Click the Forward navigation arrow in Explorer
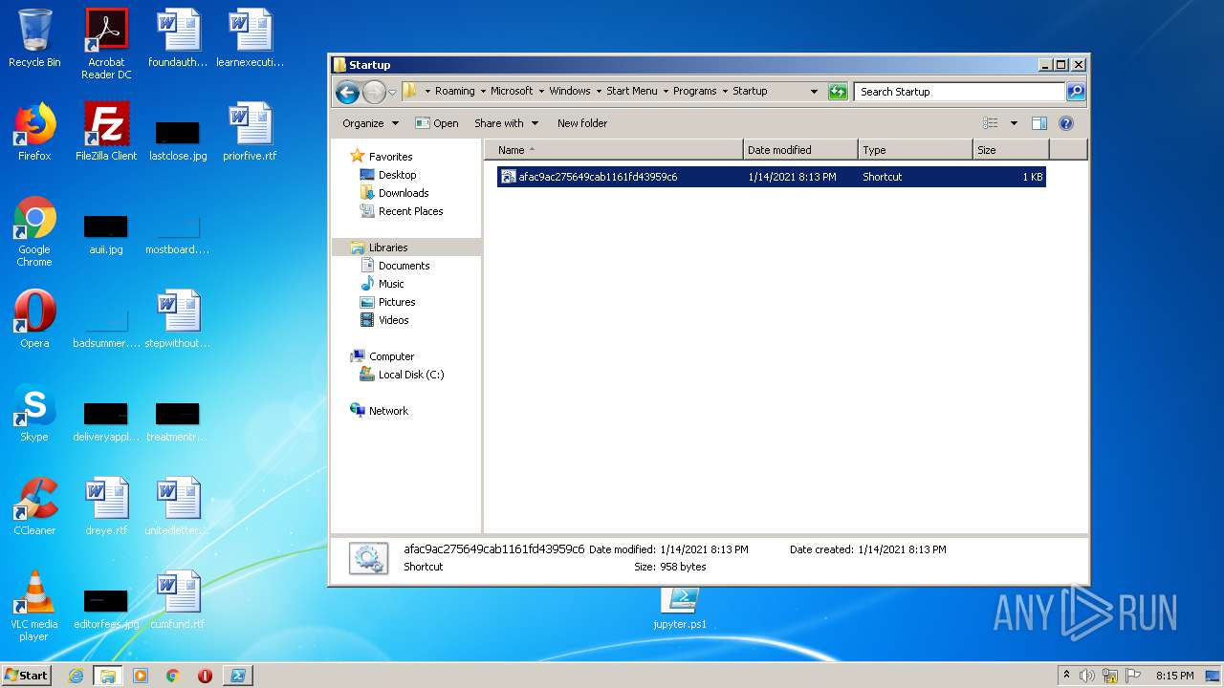Viewport: 1224px width, 688px height. tap(374, 92)
